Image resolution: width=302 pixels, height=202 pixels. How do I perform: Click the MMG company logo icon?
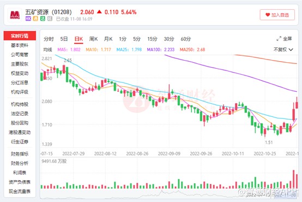coord(15,15)
